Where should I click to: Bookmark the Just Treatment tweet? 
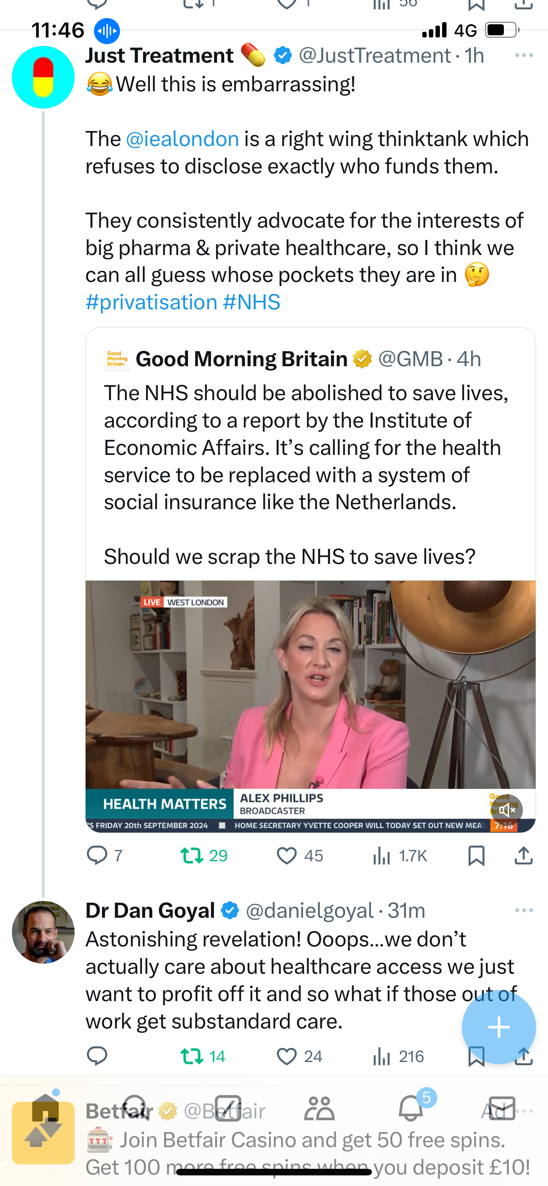coord(476,856)
